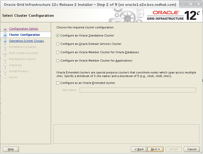The width and height of the screenshot is (203, 154).
Task: Proceed with the Next button
Action: click(x=155, y=149)
